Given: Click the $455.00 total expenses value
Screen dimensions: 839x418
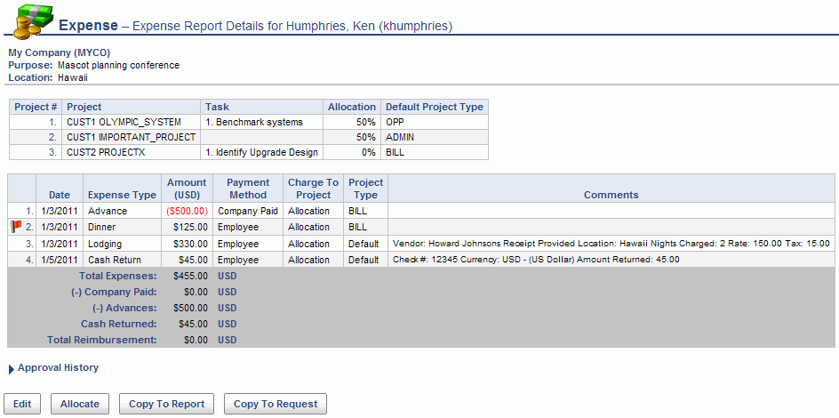Looking at the screenshot, I should coord(190,277).
